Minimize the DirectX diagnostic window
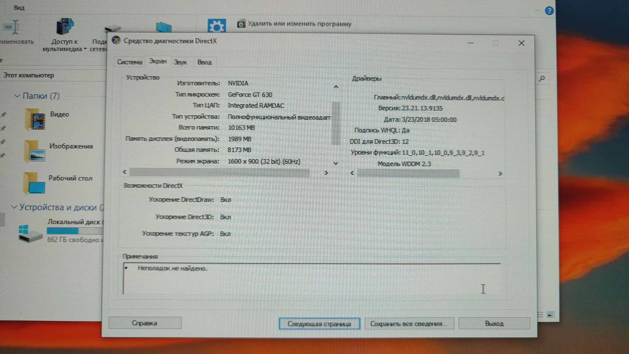This screenshot has height=354, width=629. 470,43
